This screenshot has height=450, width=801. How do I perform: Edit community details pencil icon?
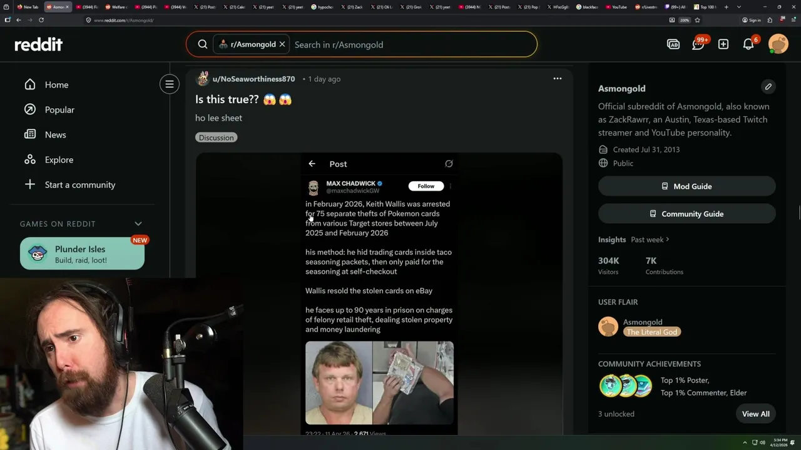click(x=768, y=87)
